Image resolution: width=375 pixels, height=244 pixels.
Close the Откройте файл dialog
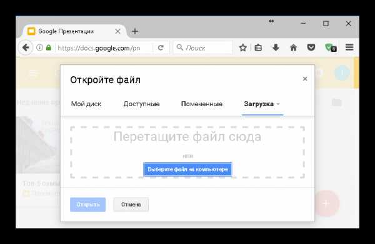(305, 79)
